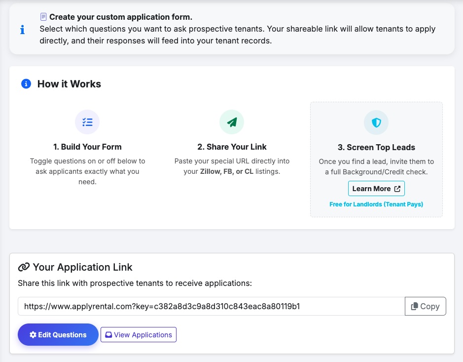Screen dimensions: 463x362
Task: Click the inbox icon in View Applications
Action: pos(108,335)
